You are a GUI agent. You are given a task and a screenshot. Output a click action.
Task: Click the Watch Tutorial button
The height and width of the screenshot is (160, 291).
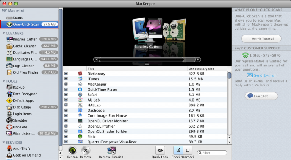261,39
